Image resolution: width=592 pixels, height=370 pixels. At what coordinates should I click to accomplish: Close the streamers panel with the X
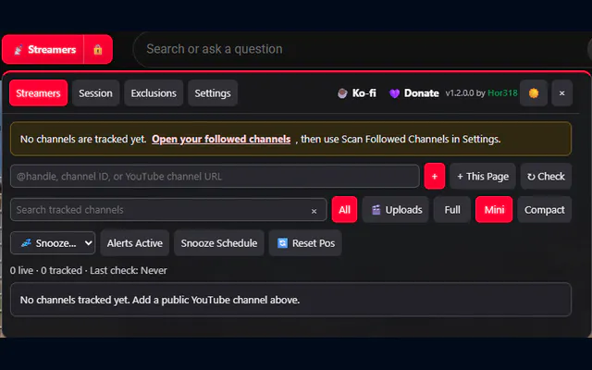(x=561, y=93)
